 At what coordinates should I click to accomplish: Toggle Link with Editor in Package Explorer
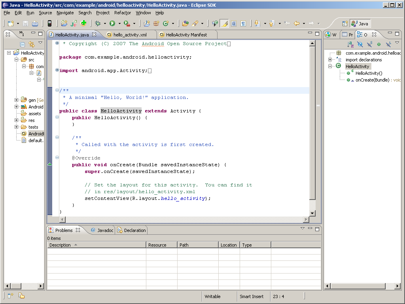pos(32,44)
